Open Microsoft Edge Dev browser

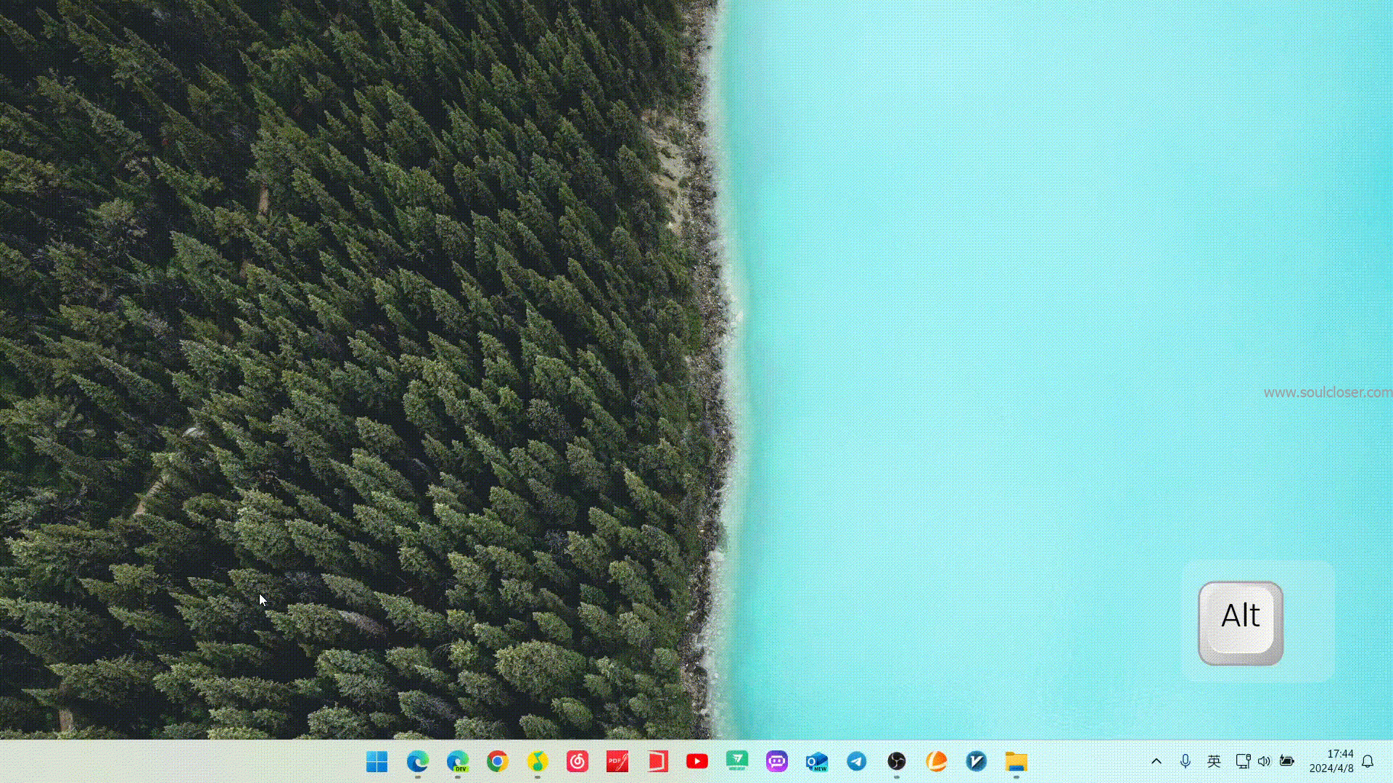457,761
